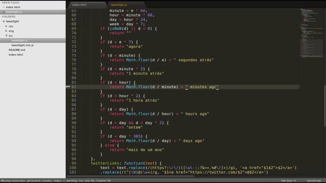Click " hours ago" string on line 88
The width and height of the screenshot is (326, 183).
click(195, 114)
